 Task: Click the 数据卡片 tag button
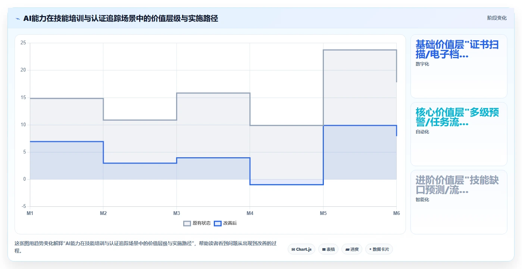(379, 249)
